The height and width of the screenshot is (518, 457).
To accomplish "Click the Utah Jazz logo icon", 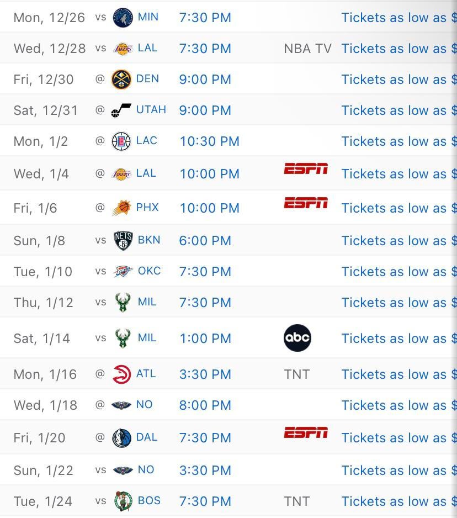I will coord(121,110).
